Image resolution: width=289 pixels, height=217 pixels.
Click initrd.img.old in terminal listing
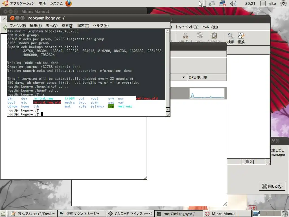(47, 102)
